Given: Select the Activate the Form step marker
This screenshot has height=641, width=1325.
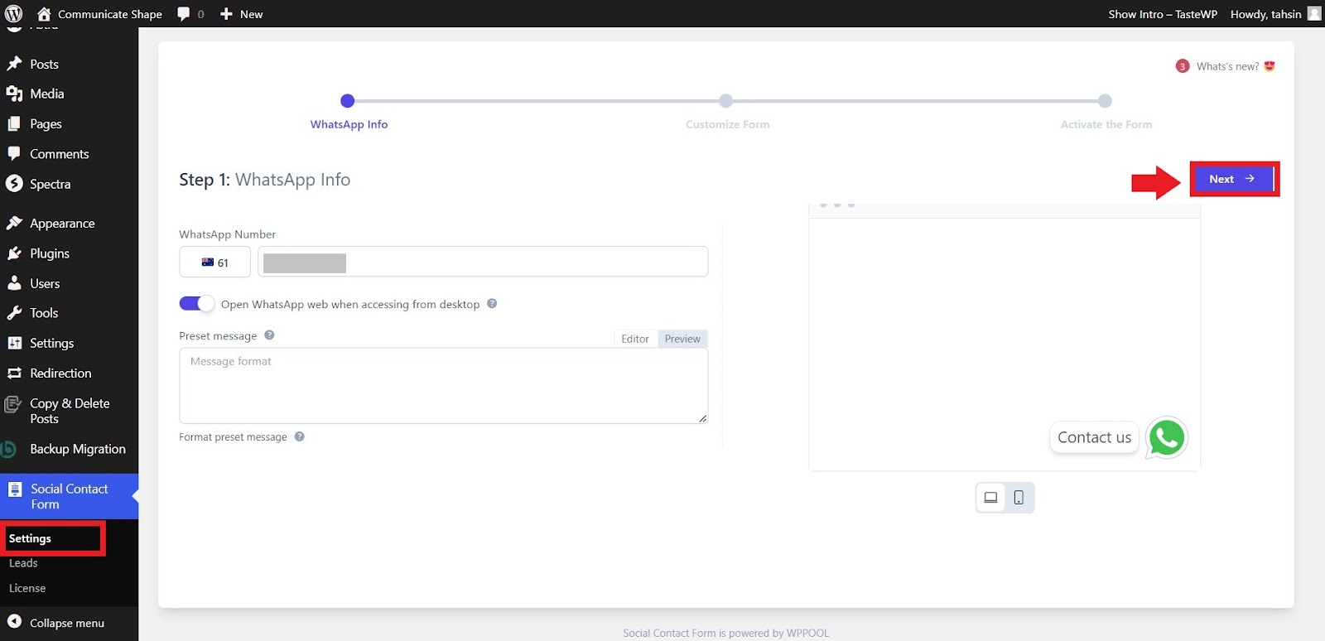Looking at the screenshot, I should (x=1105, y=101).
